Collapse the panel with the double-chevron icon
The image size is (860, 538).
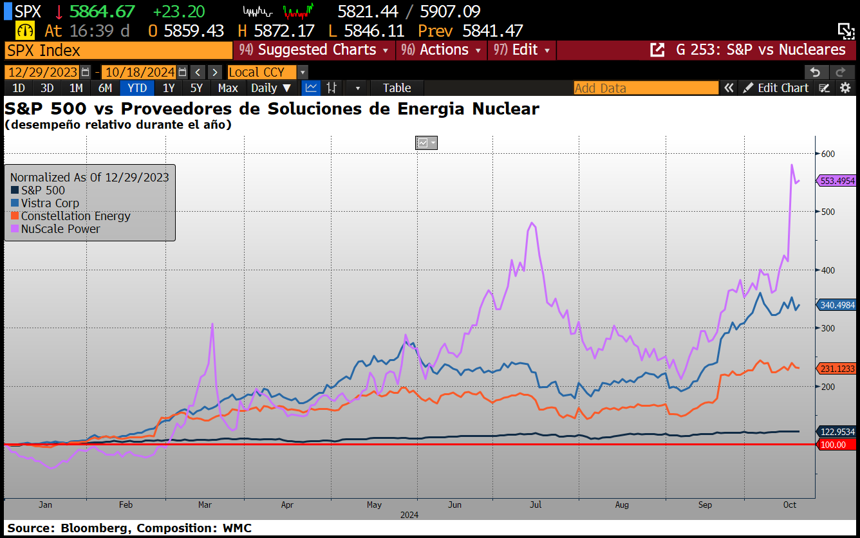point(729,88)
